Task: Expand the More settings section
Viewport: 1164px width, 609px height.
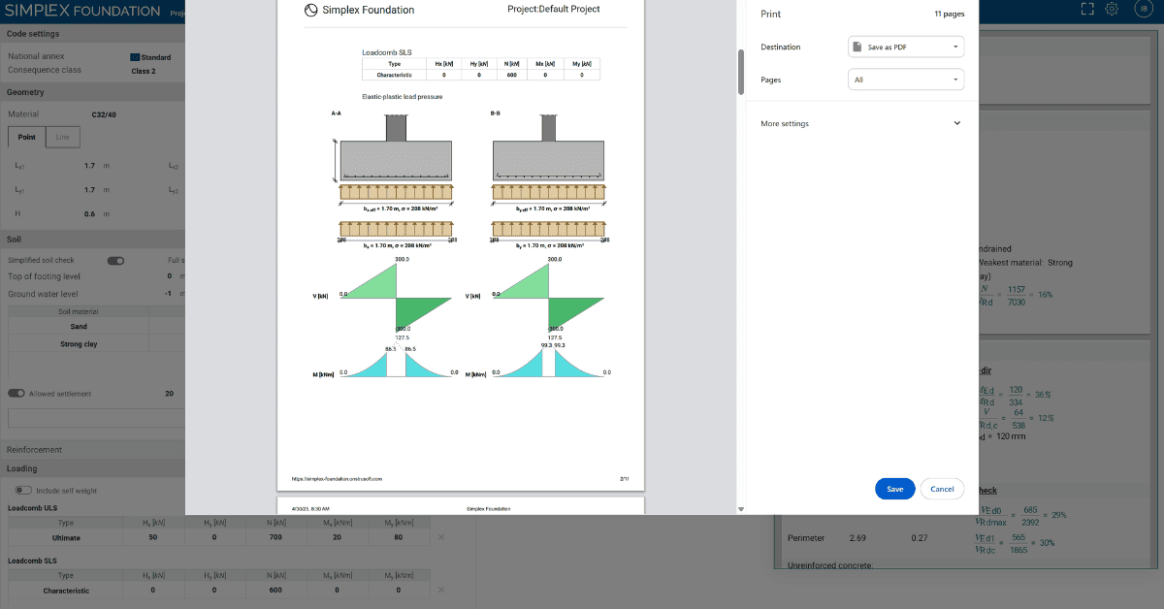Action: [x=861, y=124]
